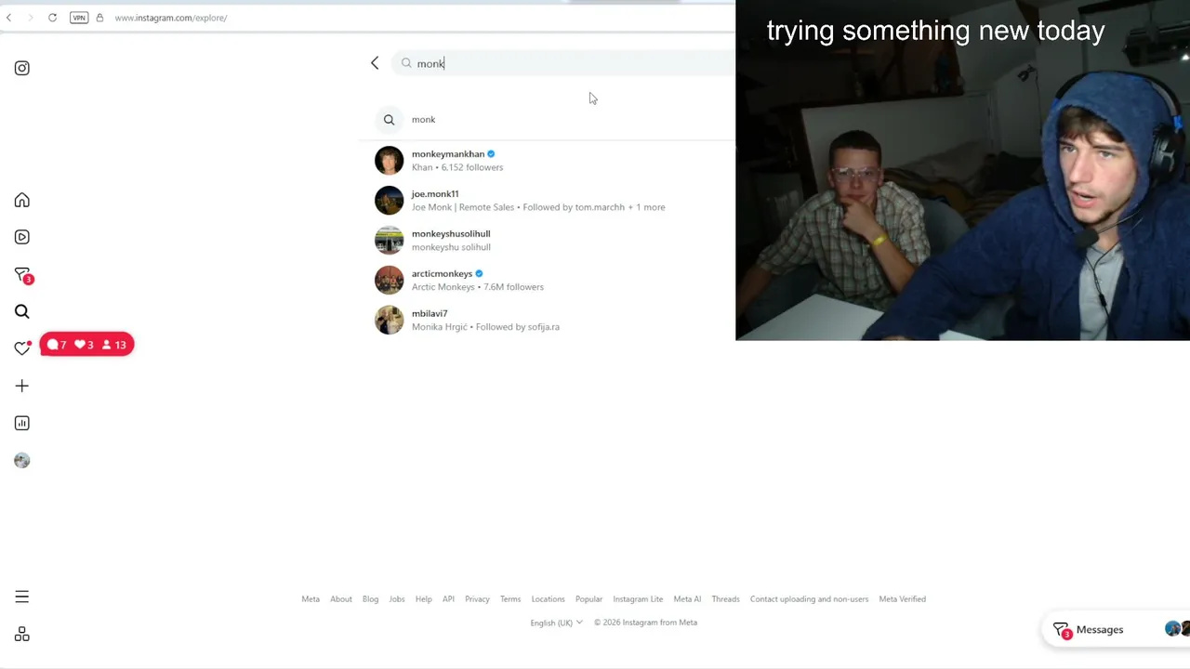This screenshot has height=669, width=1190.
Task: Click the Messages widget icon
Action: (x=1062, y=630)
